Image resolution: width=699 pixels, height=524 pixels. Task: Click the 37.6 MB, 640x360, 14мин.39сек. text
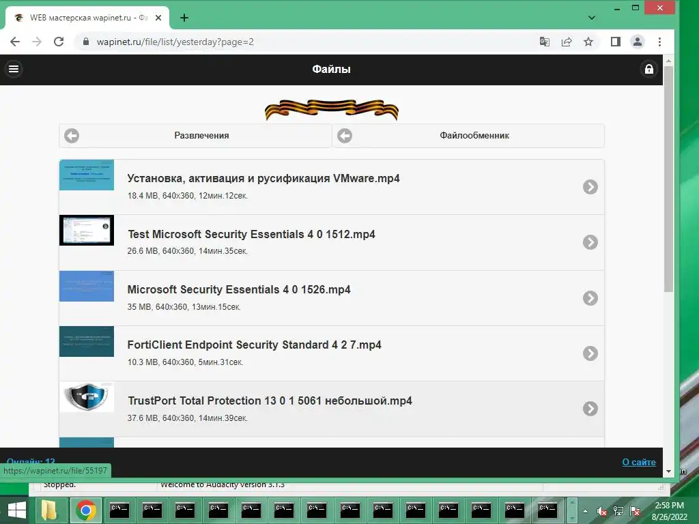[x=187, y=418]
